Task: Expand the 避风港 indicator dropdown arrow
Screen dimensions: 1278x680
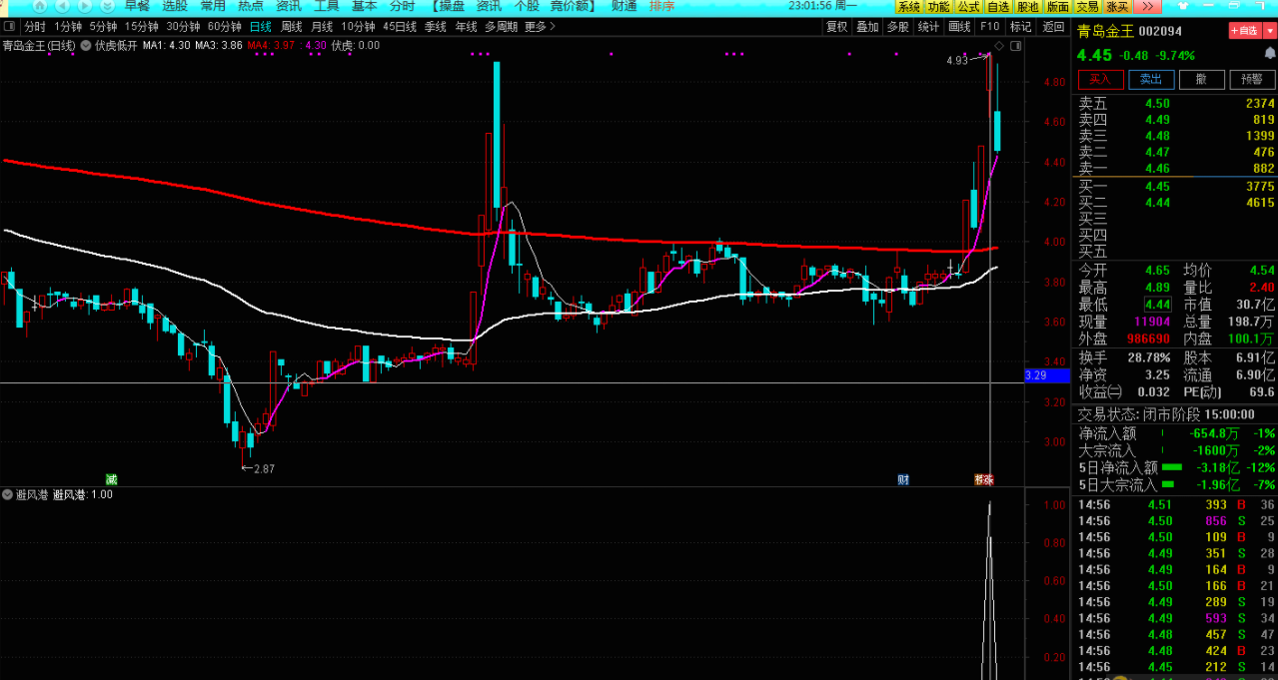Action: click(x=7, y=494)
